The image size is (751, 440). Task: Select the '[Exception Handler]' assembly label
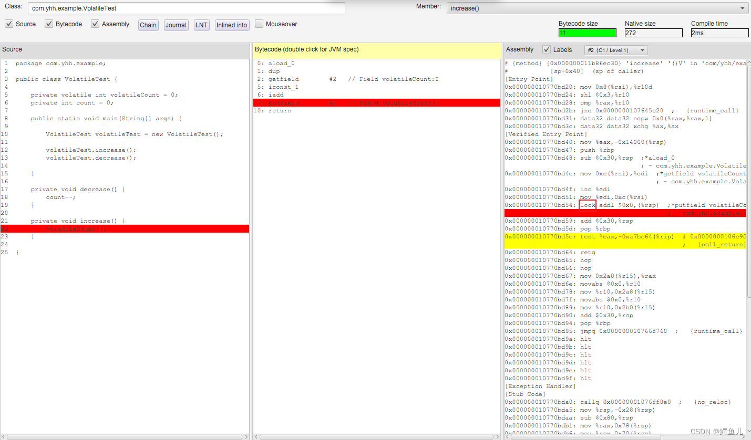click(x=540, y=386)
